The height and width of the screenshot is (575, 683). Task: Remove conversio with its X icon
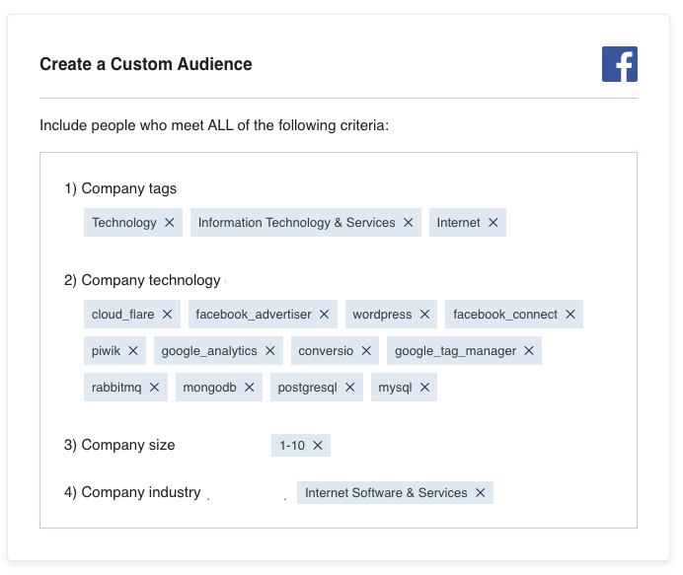click(366, 351)
